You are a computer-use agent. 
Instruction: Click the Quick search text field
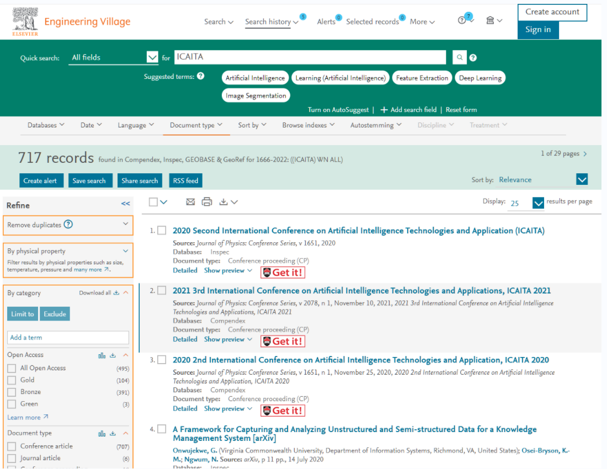310,57
